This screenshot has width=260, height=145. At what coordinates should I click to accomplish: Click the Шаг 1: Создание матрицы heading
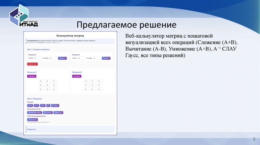click(39, 49)
